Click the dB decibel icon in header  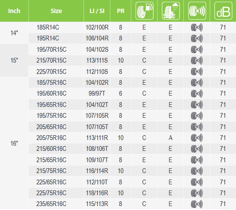pos(223,11)
